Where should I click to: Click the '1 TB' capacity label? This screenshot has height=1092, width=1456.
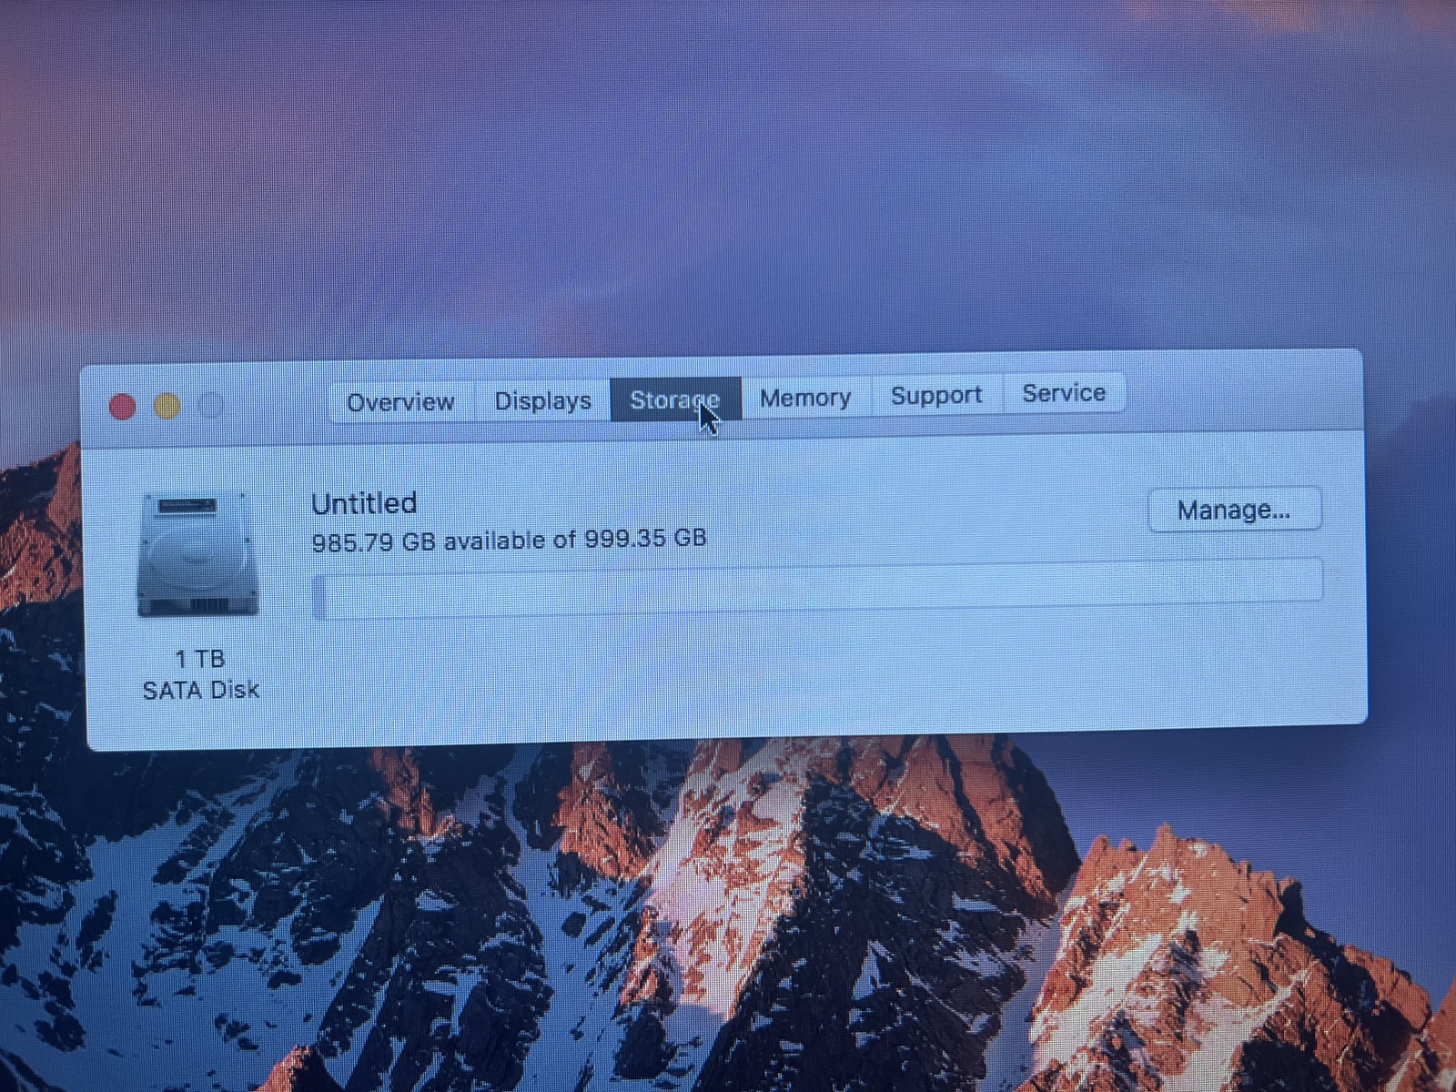[199, 659]
